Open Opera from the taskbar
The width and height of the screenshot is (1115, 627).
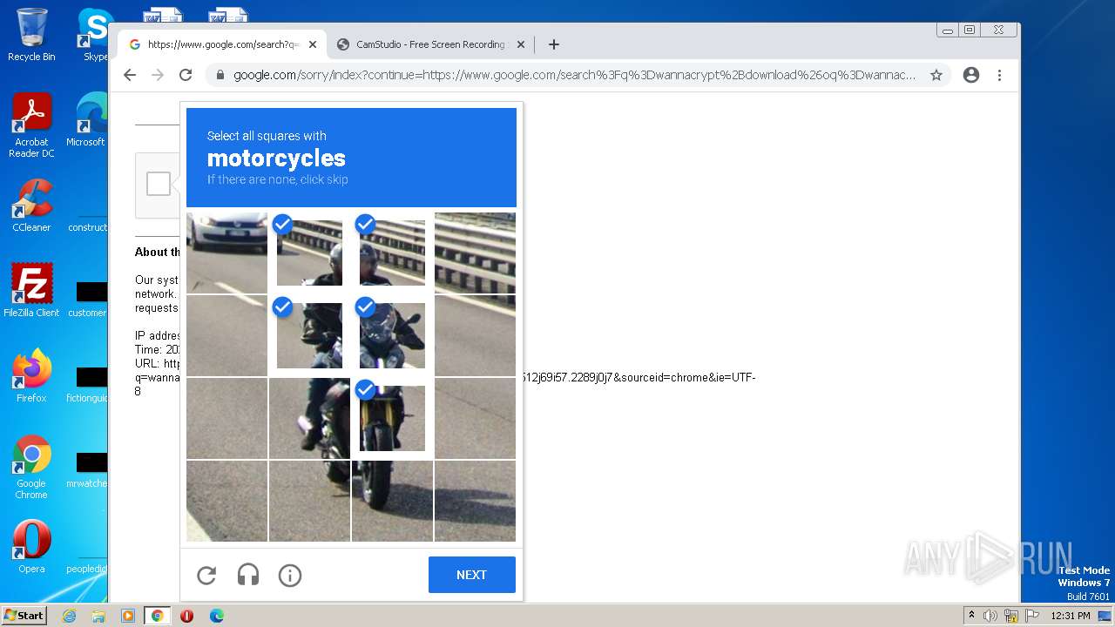click(186, 616)
